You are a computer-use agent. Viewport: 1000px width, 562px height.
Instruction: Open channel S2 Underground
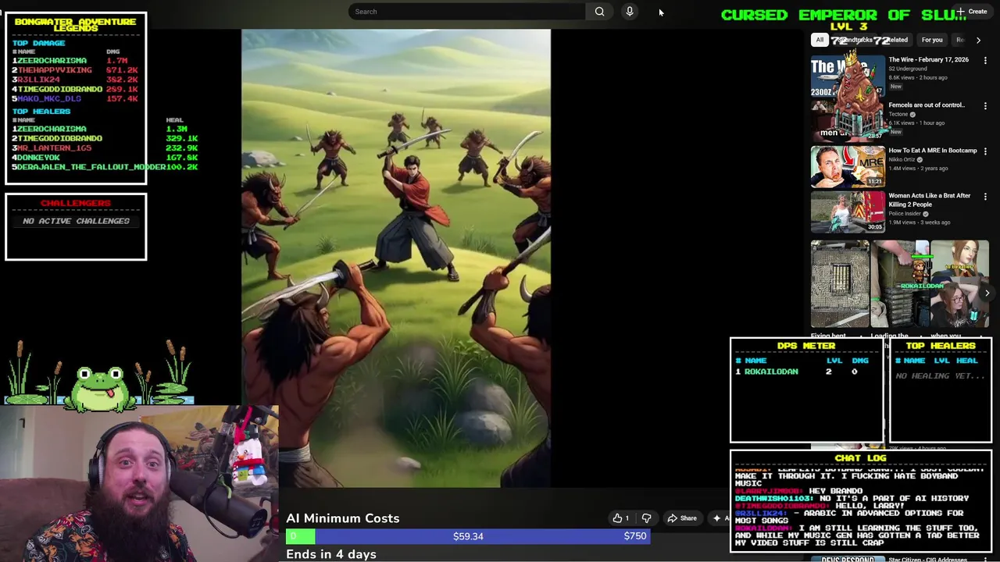coord(907,69)
